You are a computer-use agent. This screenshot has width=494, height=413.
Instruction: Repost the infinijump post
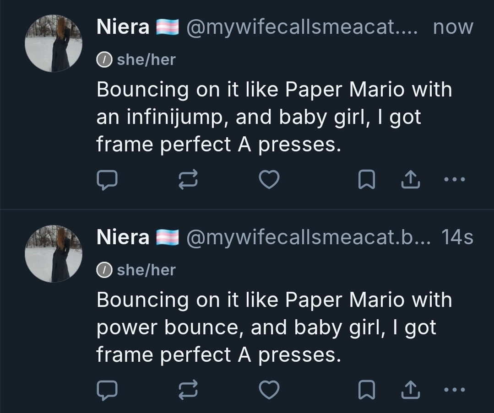(188, 180)
